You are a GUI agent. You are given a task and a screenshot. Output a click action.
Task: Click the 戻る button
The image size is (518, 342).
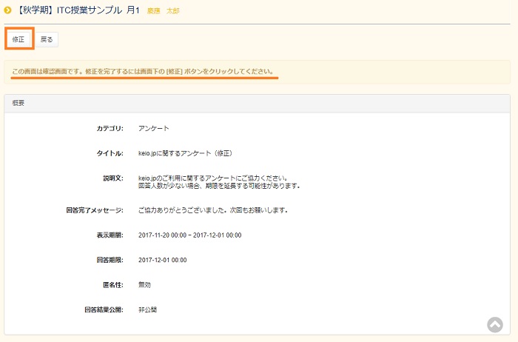pos(47,39)
